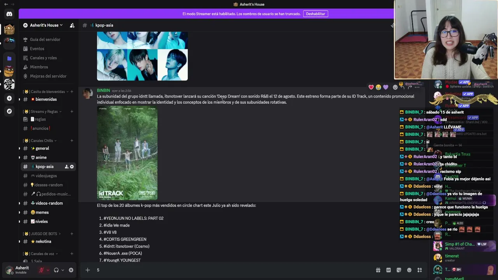This screenshot has width=498, height=280.
Task: Open the Discover servers compass
Action: coord(9,111)
